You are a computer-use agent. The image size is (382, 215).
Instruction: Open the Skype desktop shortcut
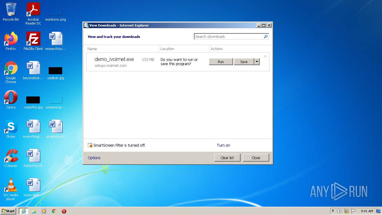coord(11,129)
